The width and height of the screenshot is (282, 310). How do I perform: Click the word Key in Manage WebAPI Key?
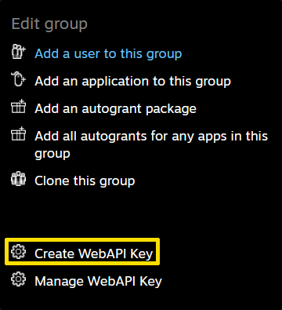[x=150, y=282]
